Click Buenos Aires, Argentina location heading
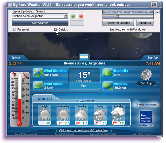This screenshot has width=166, height=143. pos(85,63)
